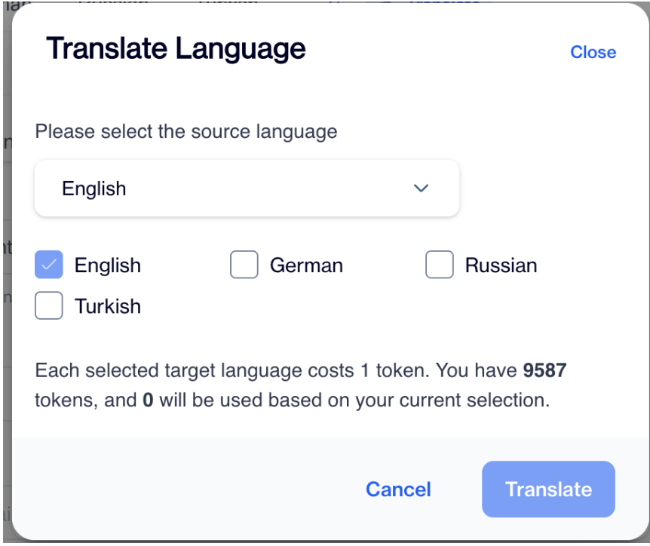650x546 pixels.
Task: Uncheck the English target language checkbox
Action: click(x=49, y=265)
